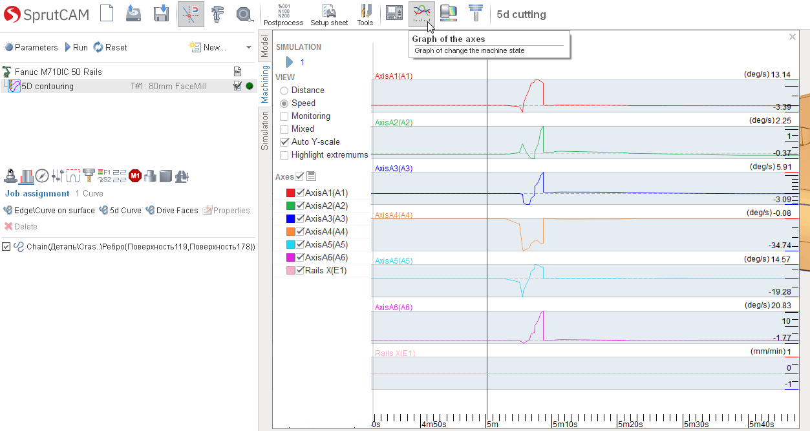Image resolution: width=810 pixels, height=431 pixels.
Task: Open operation Parameters
Action: (x=31, y=47)
